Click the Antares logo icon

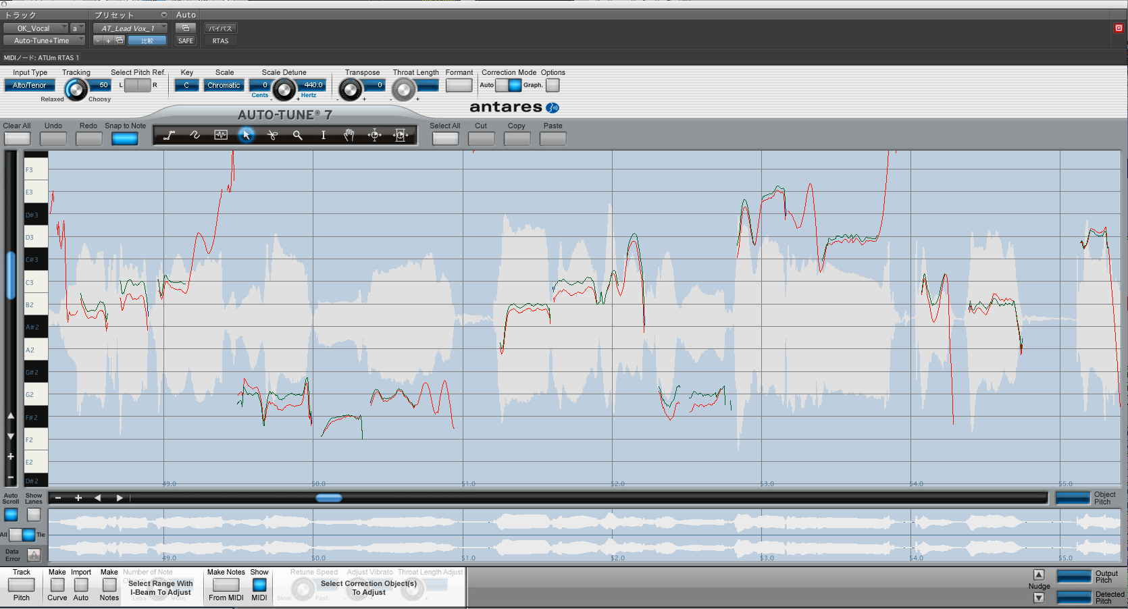(553, 107)
